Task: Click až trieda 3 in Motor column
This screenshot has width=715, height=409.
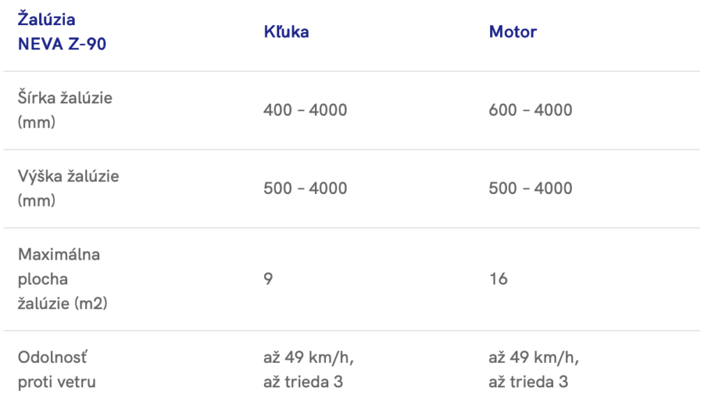Action: (529, 382)
